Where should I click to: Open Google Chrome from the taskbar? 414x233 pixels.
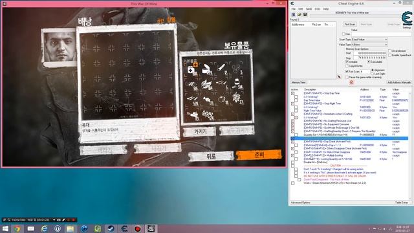tap(17, 228)
